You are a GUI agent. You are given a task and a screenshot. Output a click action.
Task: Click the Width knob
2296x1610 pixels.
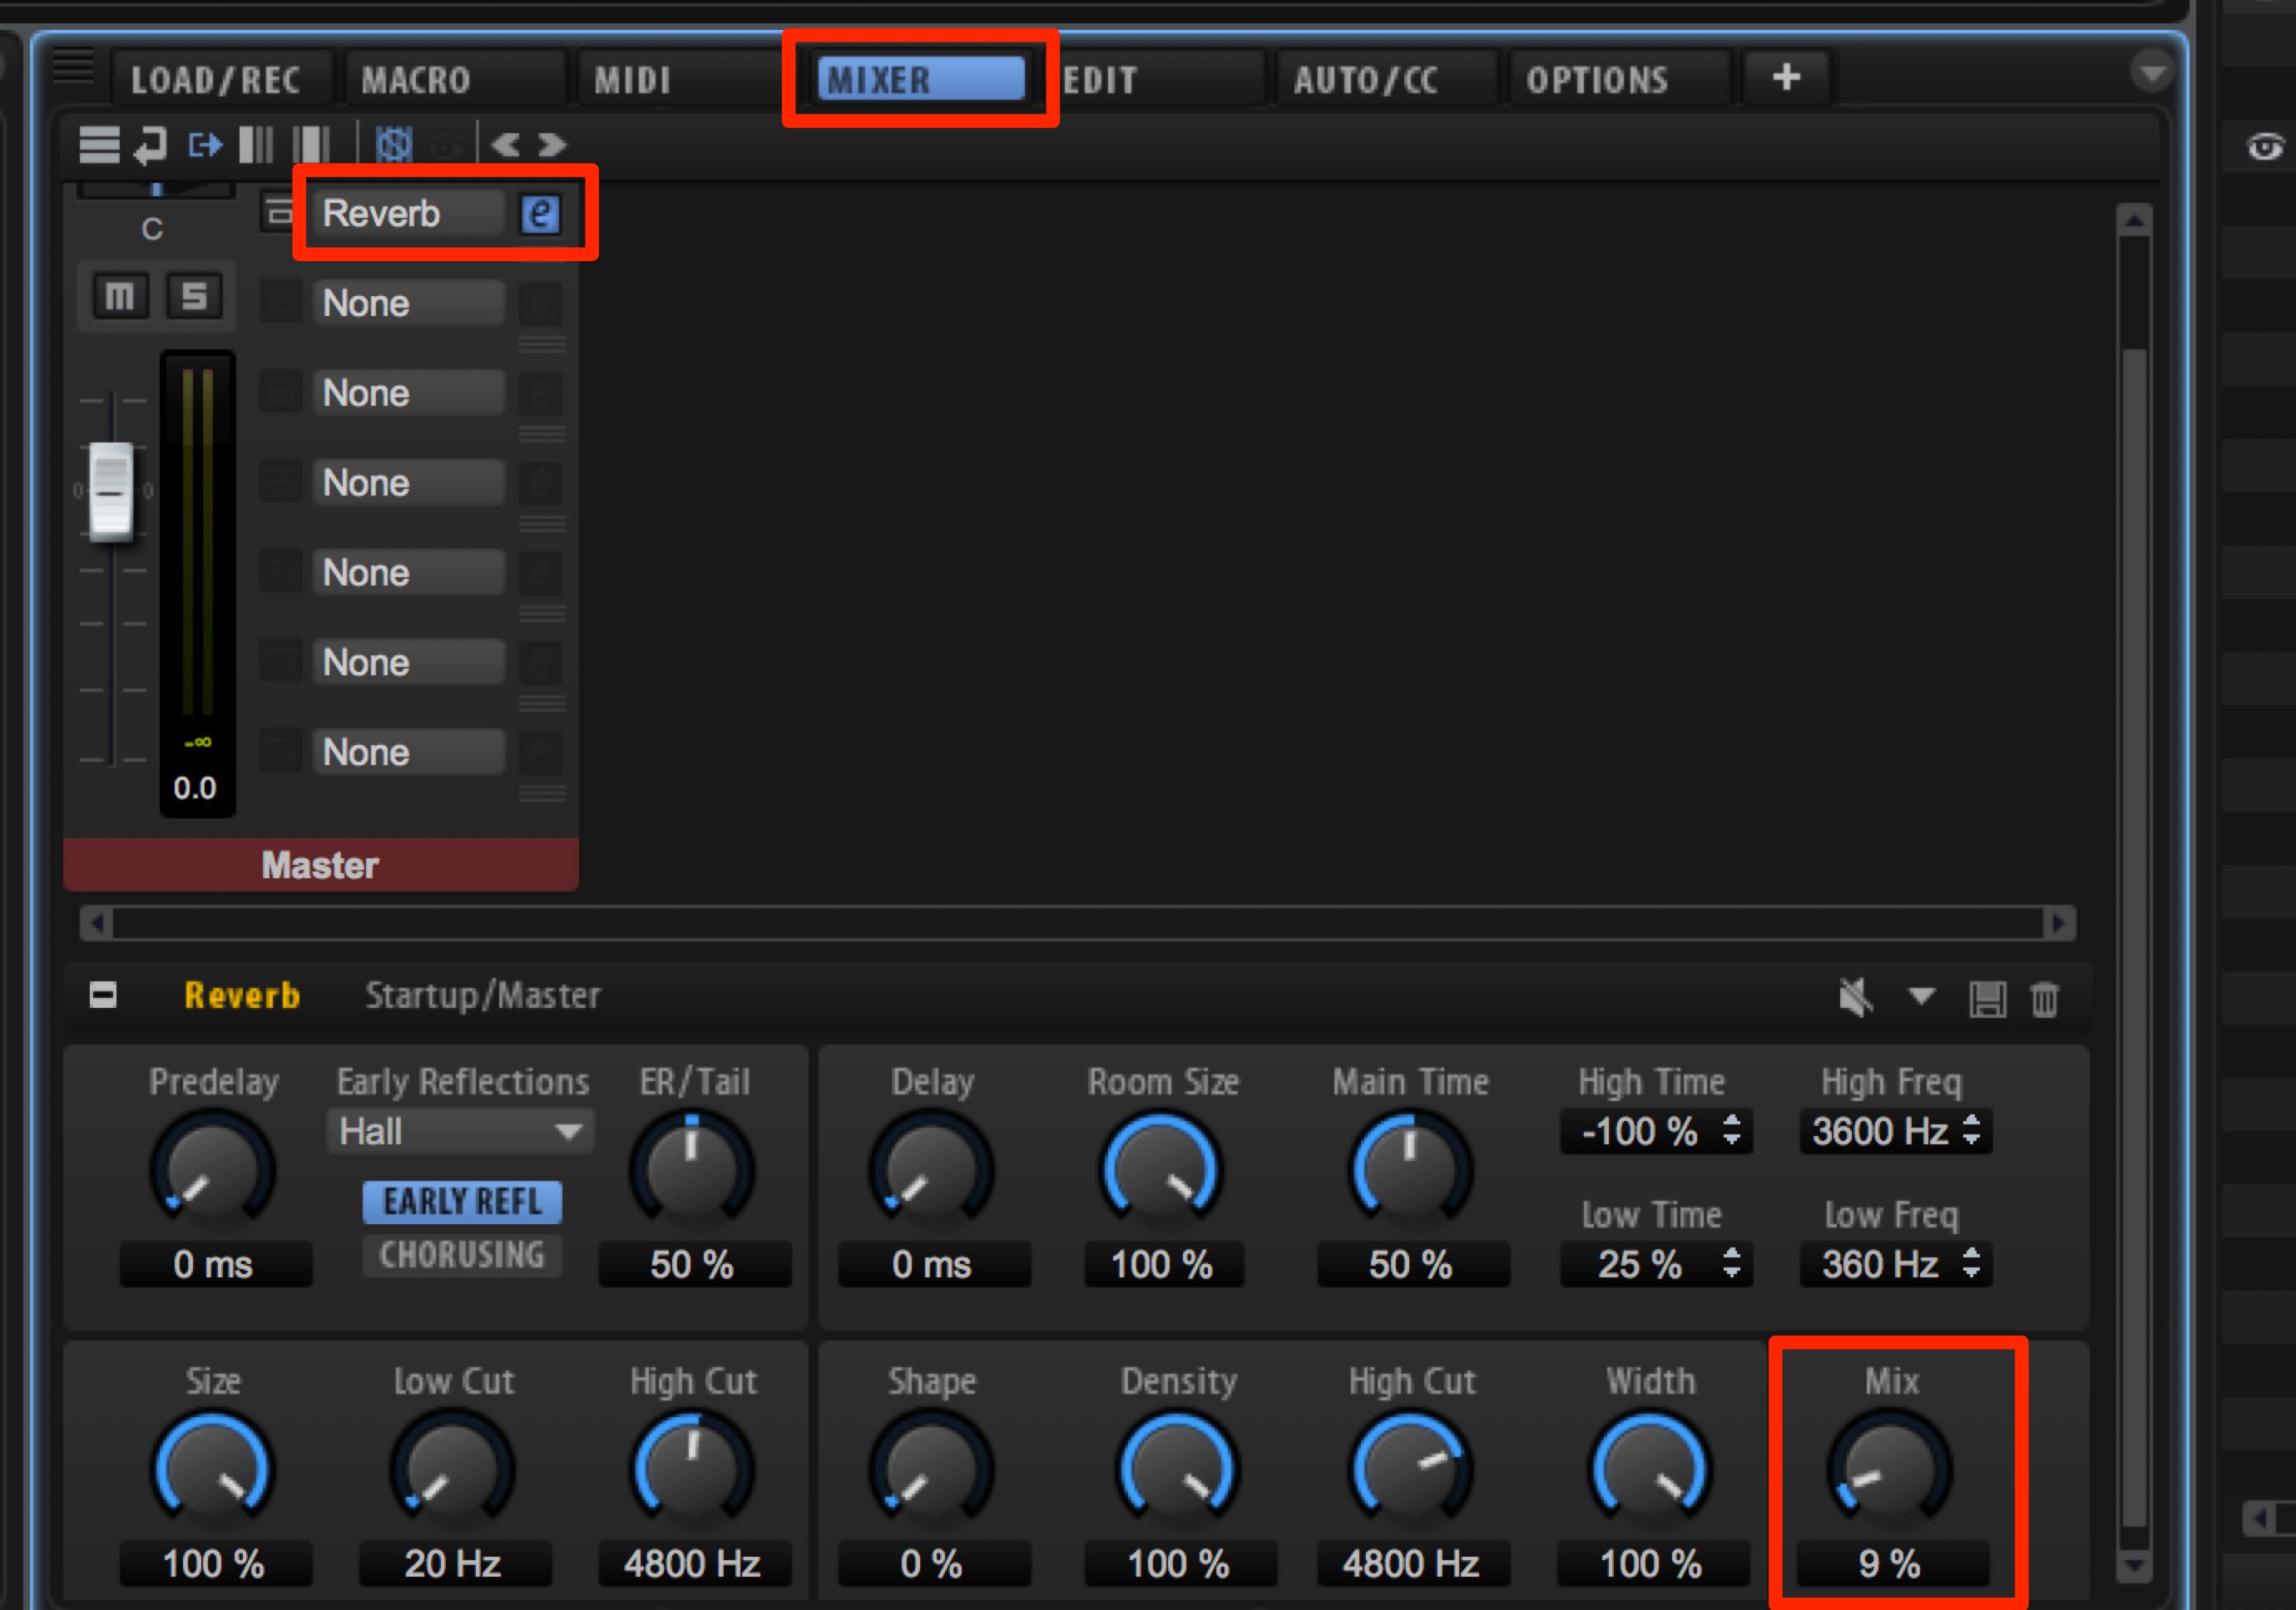click(1650, 1469)
